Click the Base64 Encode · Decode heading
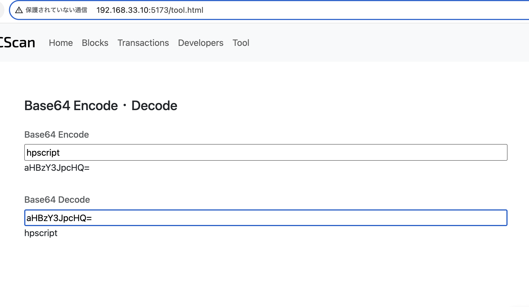 (100, 106)
